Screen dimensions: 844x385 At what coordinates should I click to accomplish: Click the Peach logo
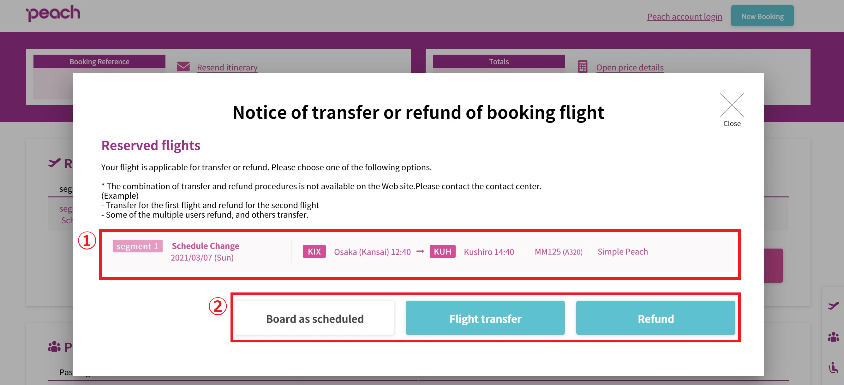(53, 14)
